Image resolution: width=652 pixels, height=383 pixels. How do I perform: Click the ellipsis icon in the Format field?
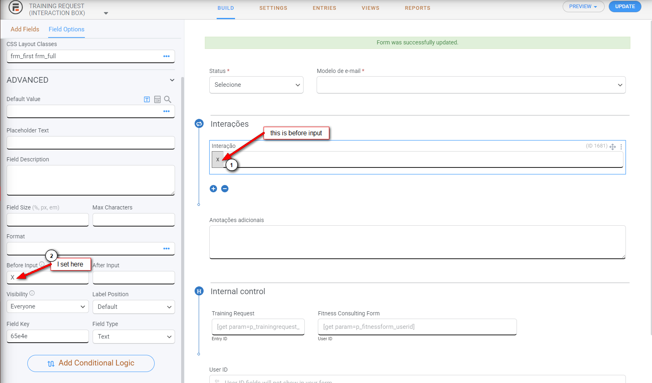(x=166, y=249)
